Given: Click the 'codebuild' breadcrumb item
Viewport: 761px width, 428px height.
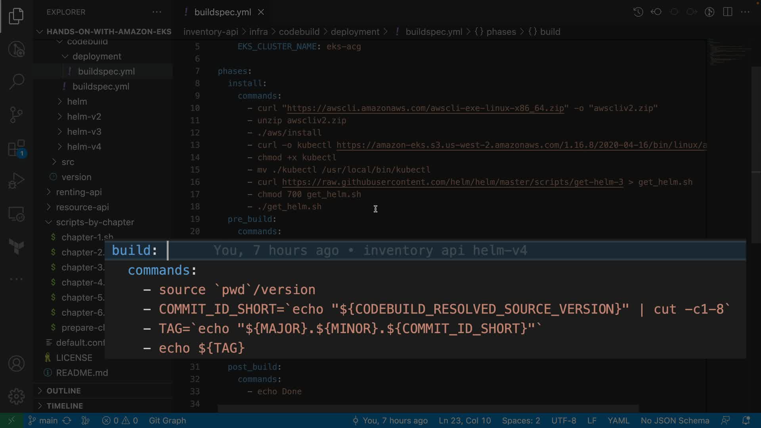Looking at the screenshot, I should tap(299, 32).
